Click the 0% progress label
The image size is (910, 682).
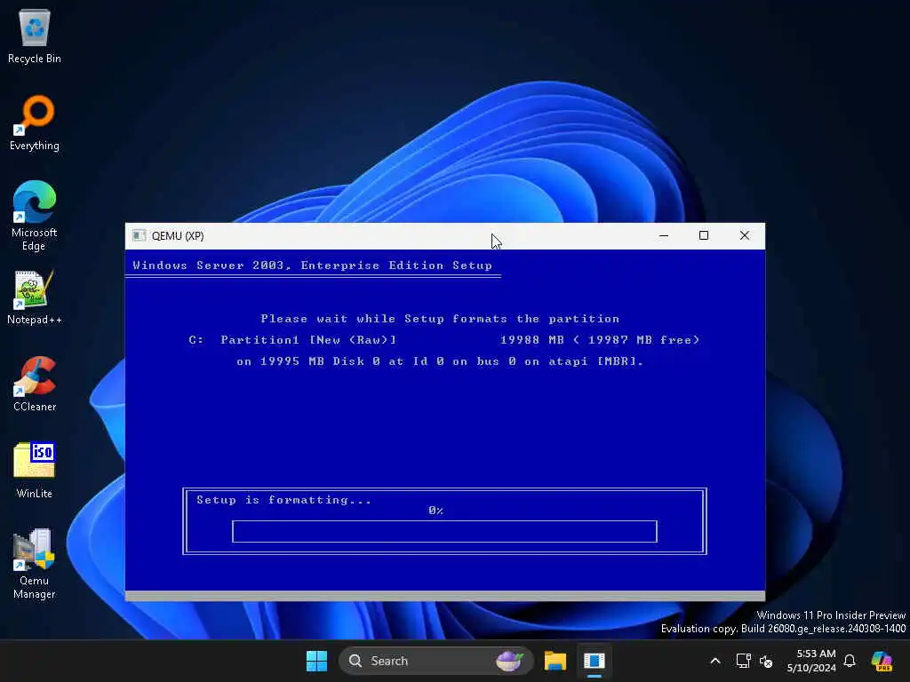coord(435,511)
